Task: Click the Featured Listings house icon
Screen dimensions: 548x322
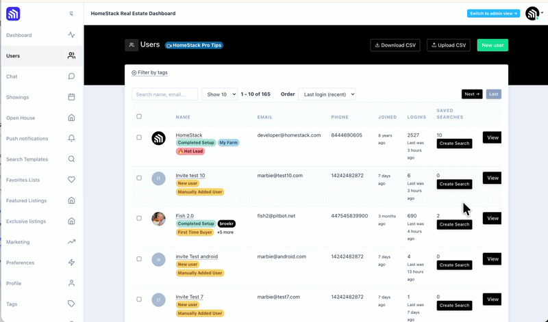Action: [71, 200]
